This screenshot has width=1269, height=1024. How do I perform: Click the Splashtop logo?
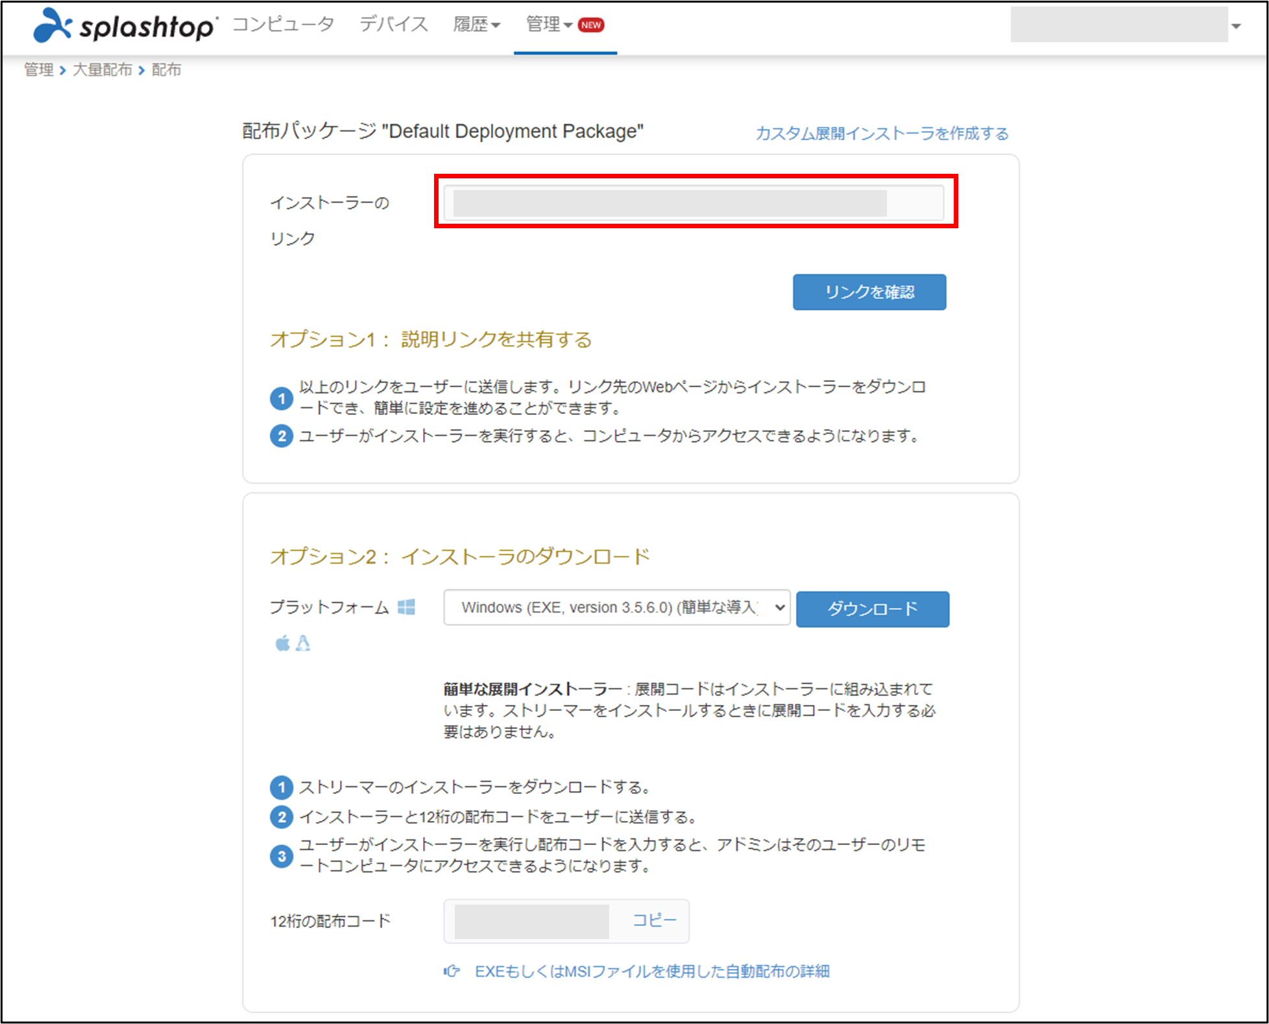click(125, 26)
